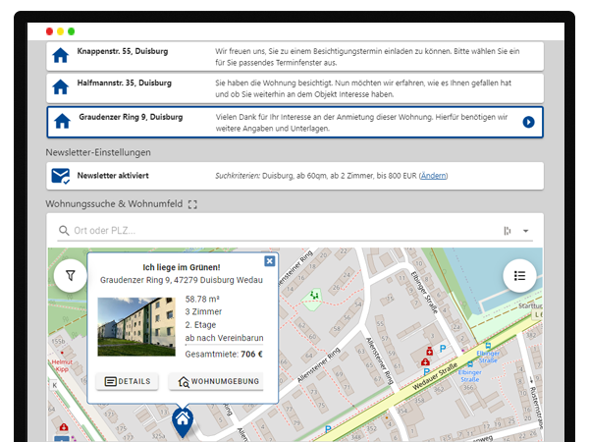This screenshot has width=589, height=442.
Task: Click the house icon beside Graudenzer Ring 9
Action: pyautogui.click(x=61, y=122)
